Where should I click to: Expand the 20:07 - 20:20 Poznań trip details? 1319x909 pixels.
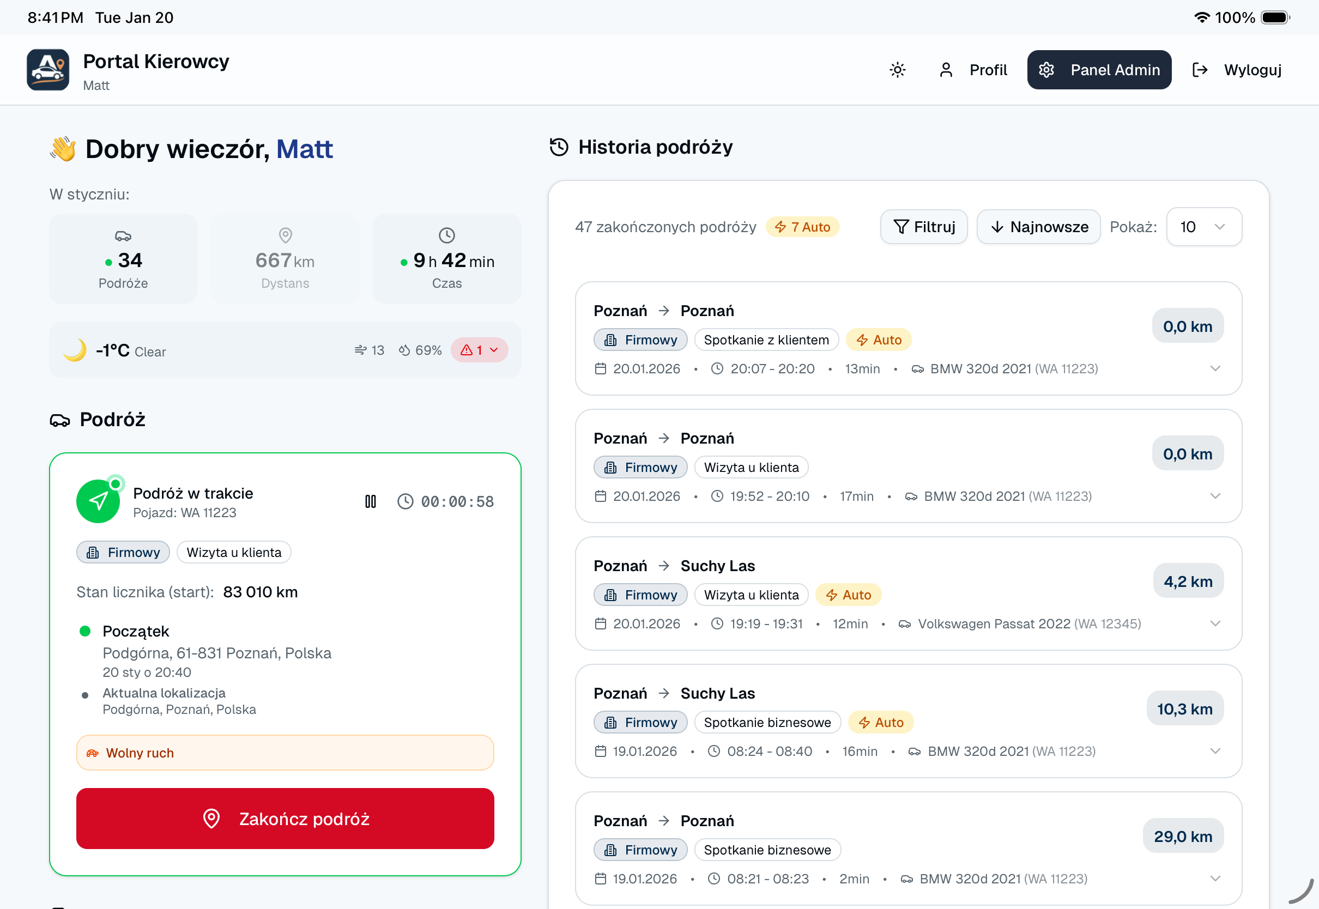point(1215,368)
